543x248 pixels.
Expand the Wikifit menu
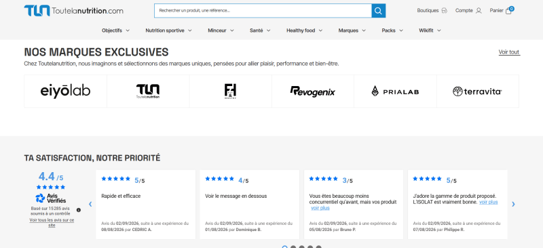430,30
